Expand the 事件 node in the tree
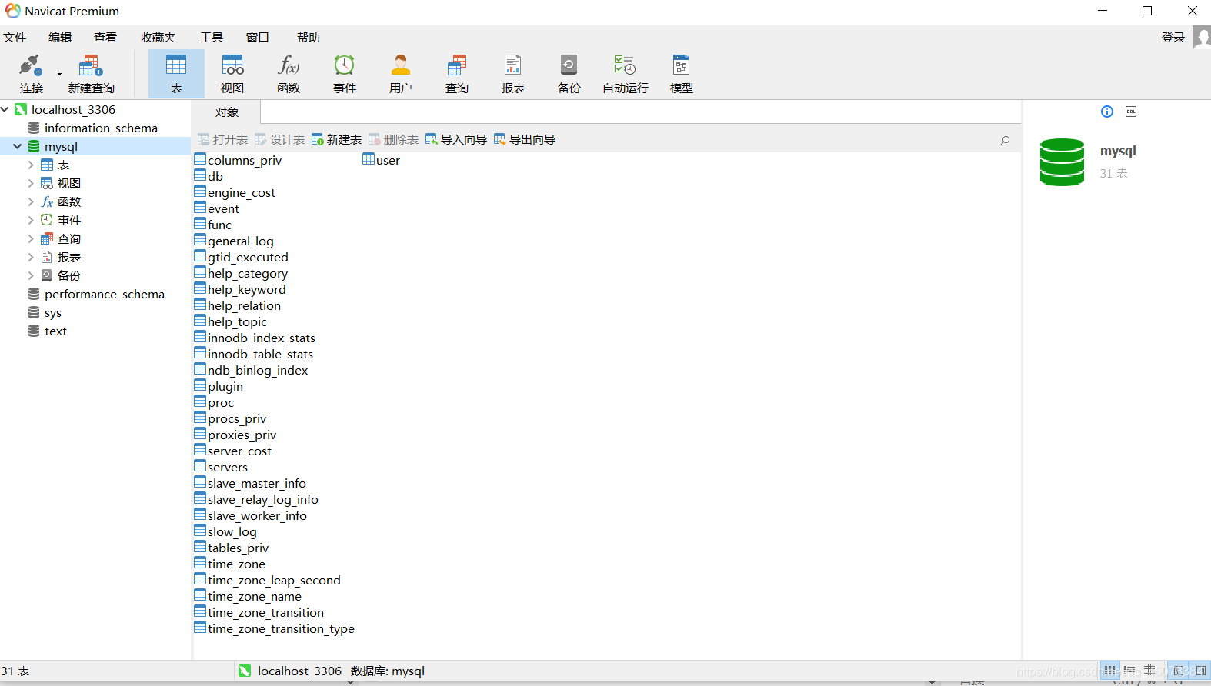 coord(31,220)
